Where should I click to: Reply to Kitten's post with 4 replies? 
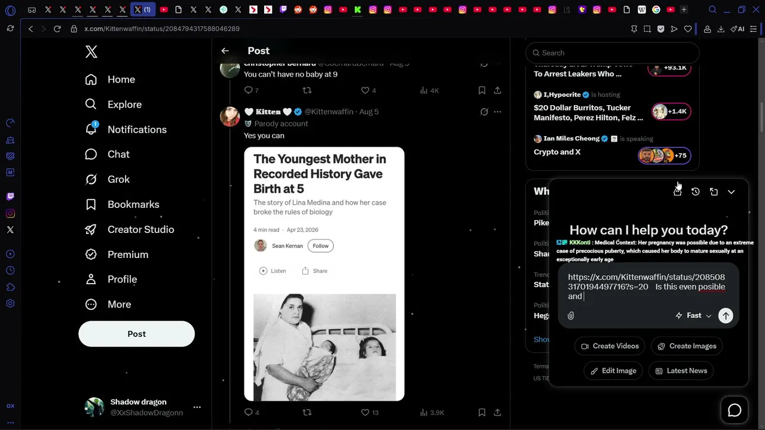pyautogui.click(x=252, y=412)
